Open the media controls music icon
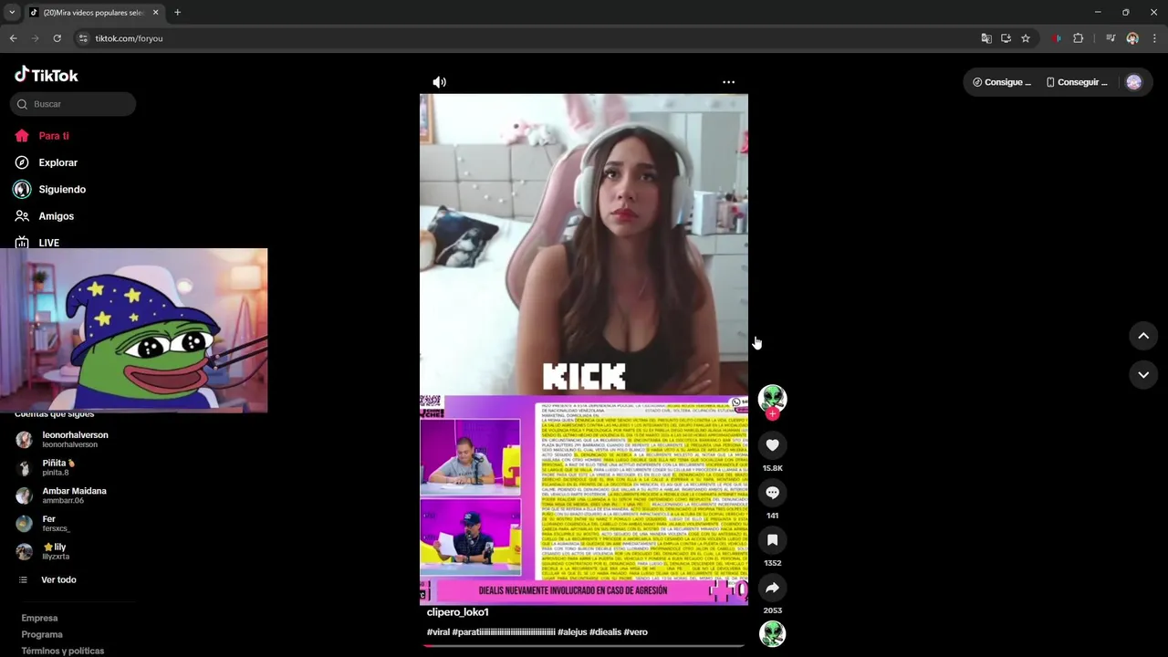 pyautogui.click(x=1111, y=38)
